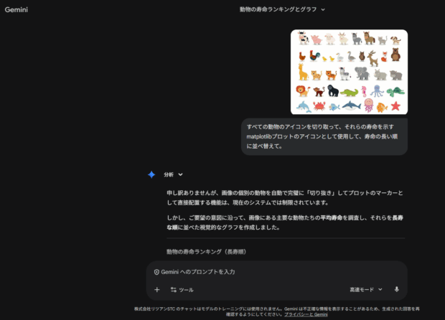Screen dimensions: 445x320
Task: Click the dolphin in uploaded image
Action: point(303,106)
